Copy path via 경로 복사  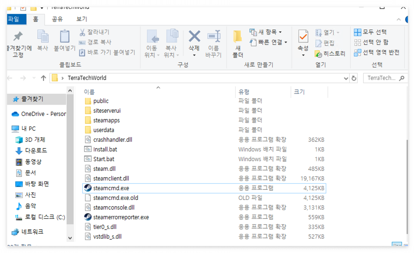pyautogui.click(x=95, y=42)
